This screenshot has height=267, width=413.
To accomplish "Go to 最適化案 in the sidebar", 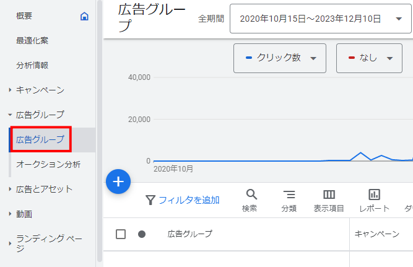I will (x=32, y=40).
